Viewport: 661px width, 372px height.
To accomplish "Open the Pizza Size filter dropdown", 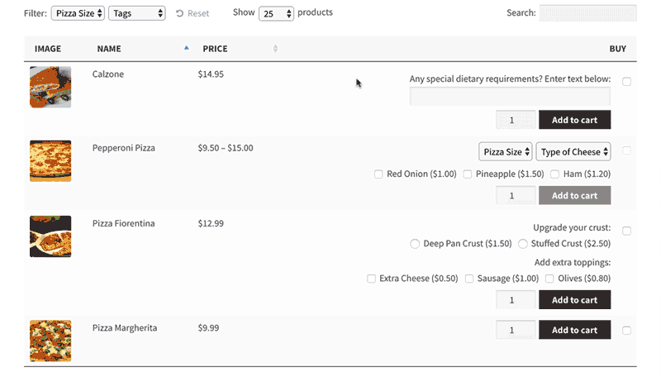I will pos(78,13).
